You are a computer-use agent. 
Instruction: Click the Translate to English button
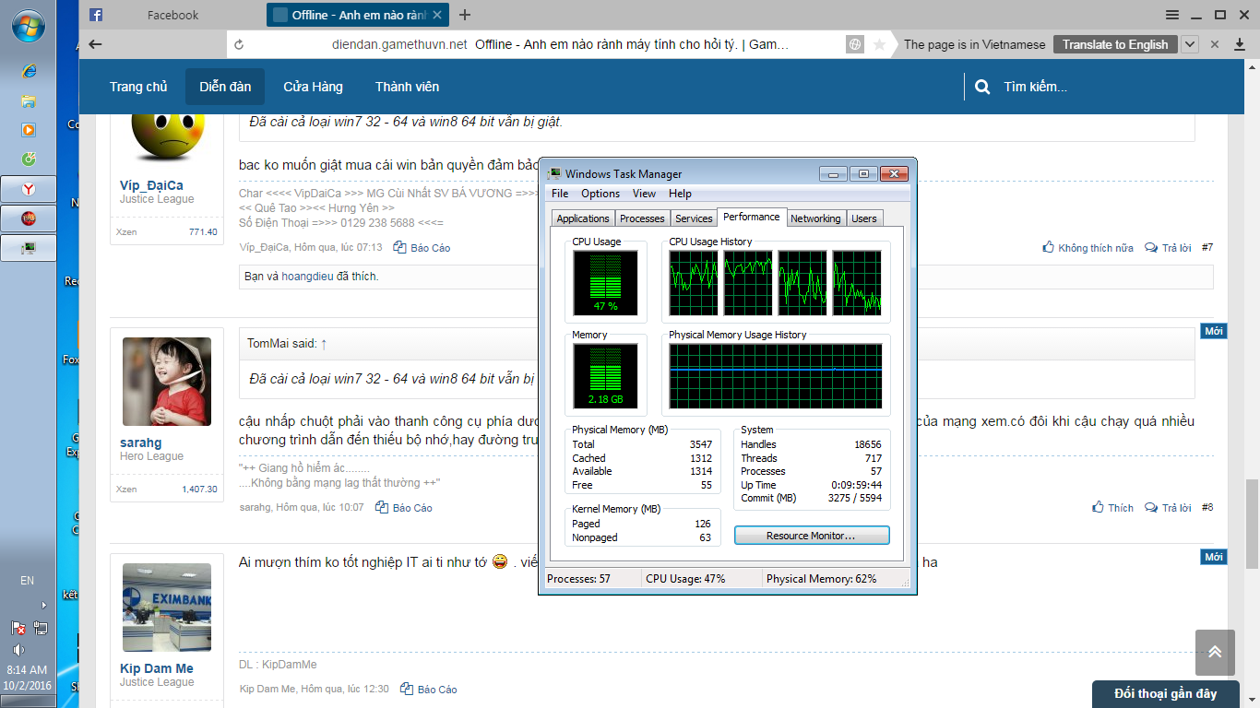click(1114, 44)
